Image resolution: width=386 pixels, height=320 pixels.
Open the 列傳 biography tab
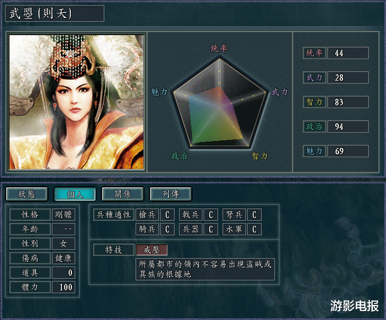(171, 194)
